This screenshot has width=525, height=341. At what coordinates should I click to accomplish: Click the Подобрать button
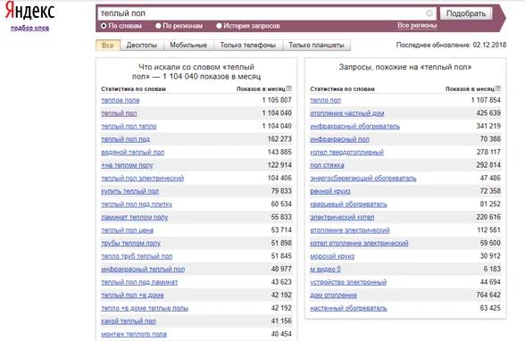(x=466, y=13)
